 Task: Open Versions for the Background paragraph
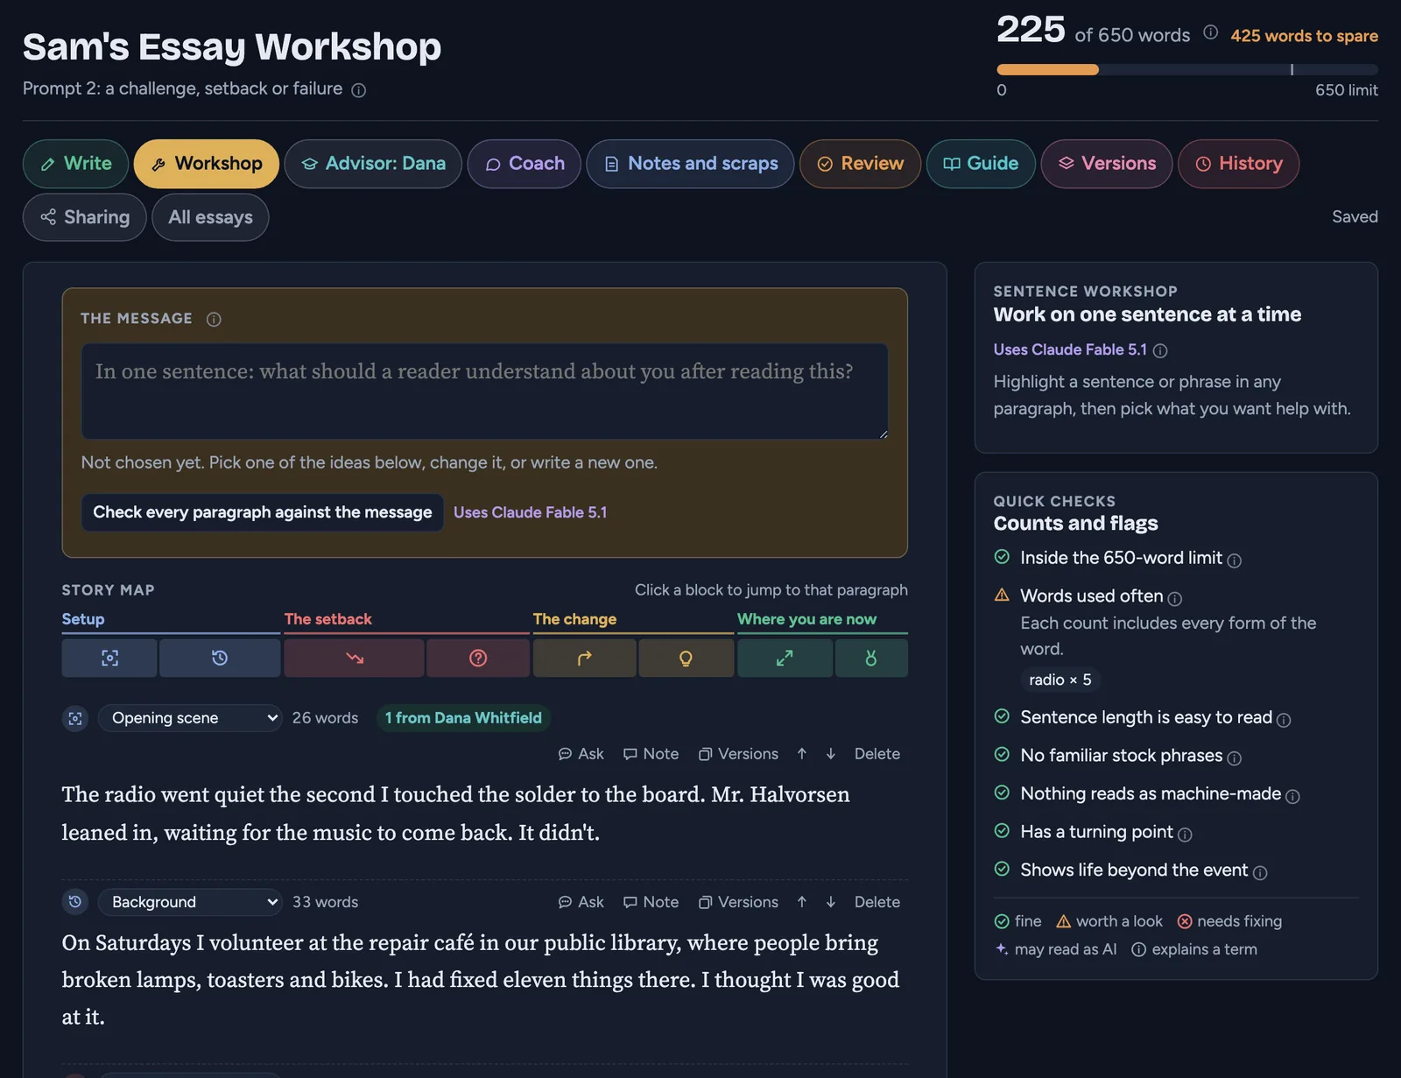[738, 902]
